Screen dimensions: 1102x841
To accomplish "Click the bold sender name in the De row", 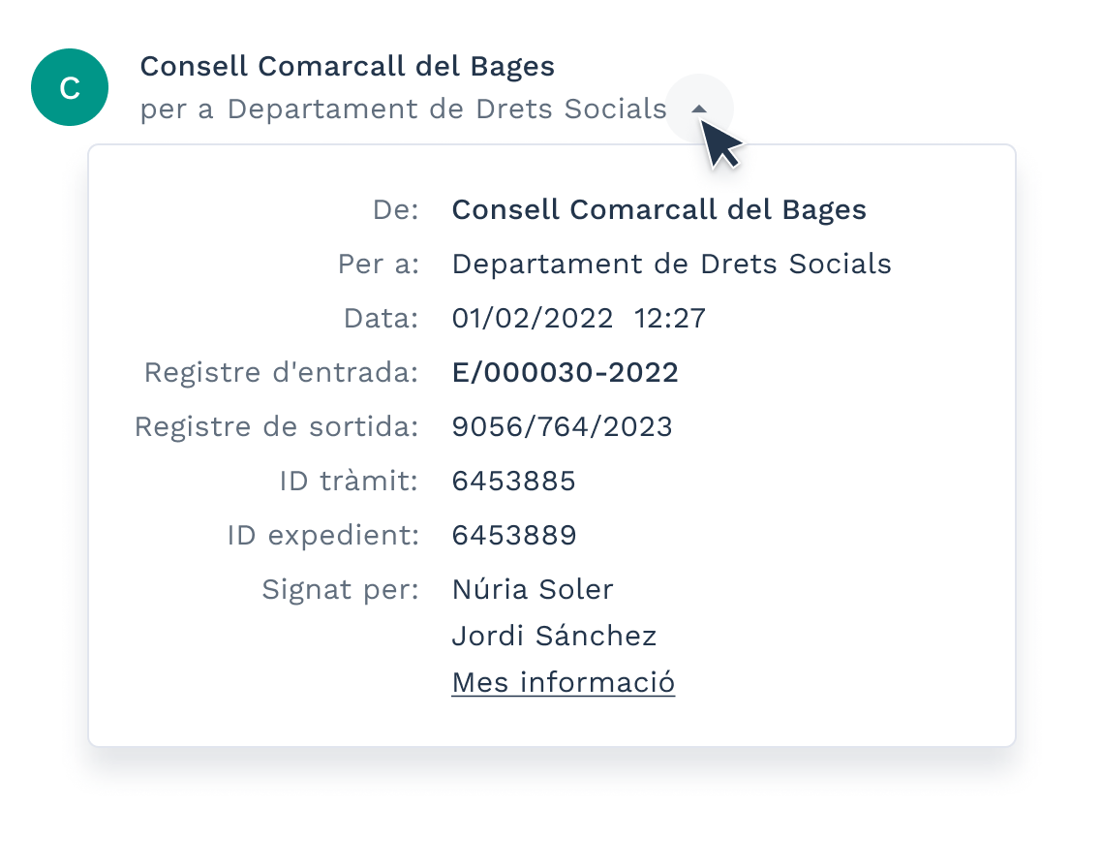I will 658,210.
